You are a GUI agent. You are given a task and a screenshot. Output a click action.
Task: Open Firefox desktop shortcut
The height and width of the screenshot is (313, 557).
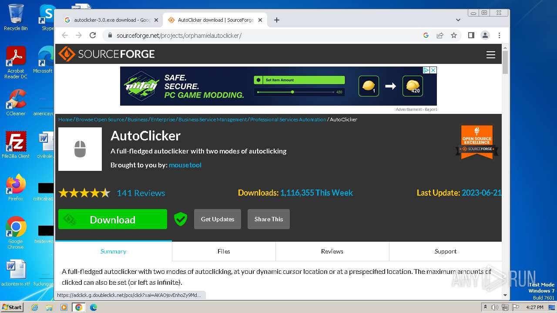(x=16, y=188)
